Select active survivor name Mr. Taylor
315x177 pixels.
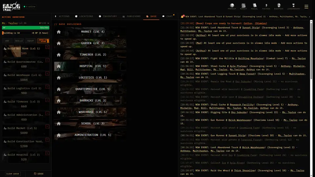point(10,23)
